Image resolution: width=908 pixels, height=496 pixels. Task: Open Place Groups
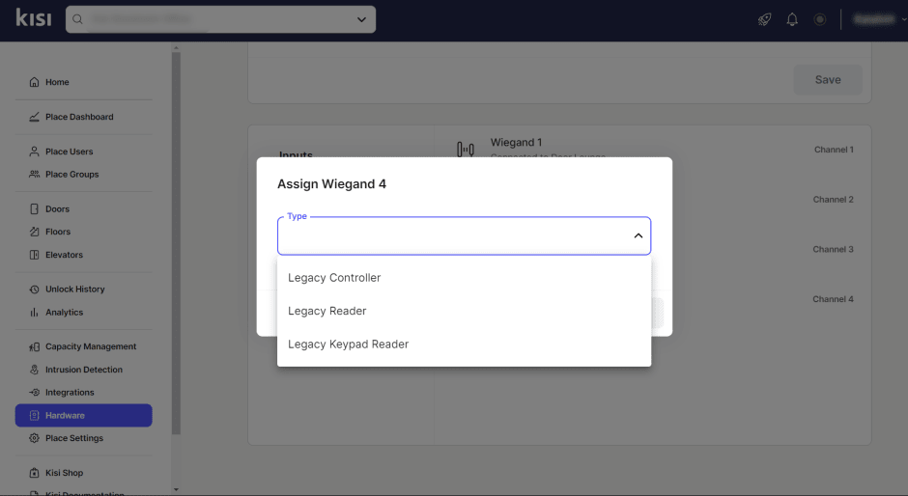pos(71,175)
